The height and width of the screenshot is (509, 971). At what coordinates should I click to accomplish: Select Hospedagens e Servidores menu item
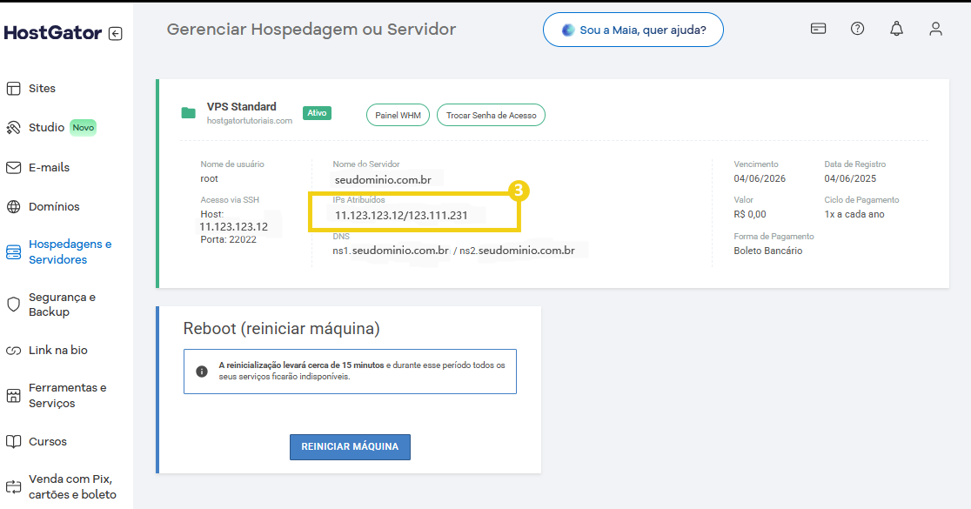pos(70,252)
